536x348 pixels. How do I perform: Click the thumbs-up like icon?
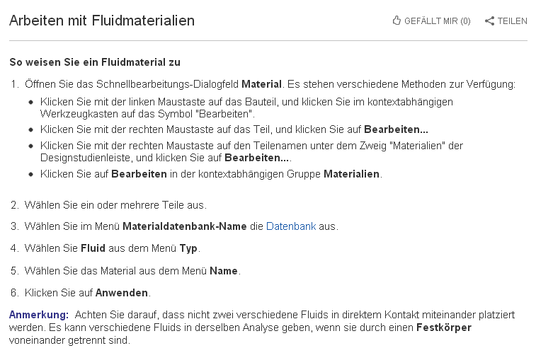397,21
